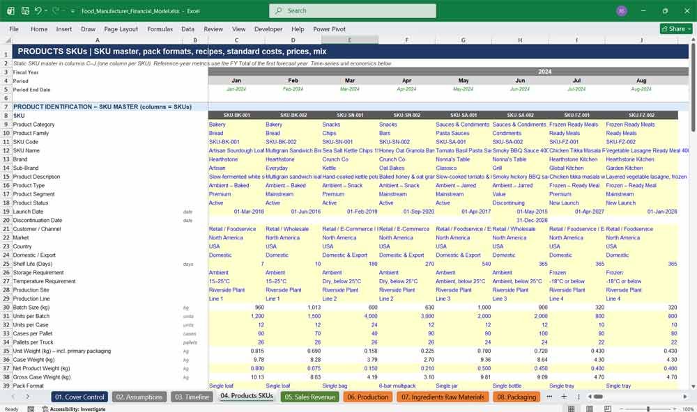Image resolution: width=697 pixels, height=412 pixels.
Task: Select the 04. Products SKUs sheet tab
Action: point(247,396)
